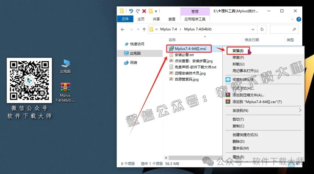Click the blue help question mark icon
This screenshot has width=314, height=174.
(299, 19)
